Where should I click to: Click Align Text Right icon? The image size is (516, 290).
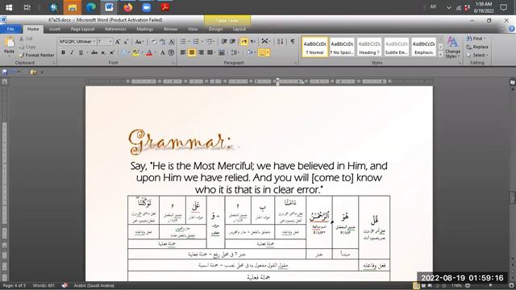pyautogui.click(x=201, y=52)
